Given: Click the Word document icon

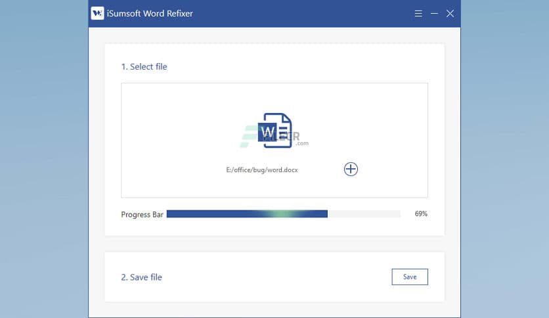Looking at the screenshot, I should (275, 130).
